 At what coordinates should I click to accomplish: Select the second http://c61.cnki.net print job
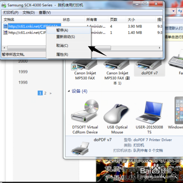(27, 33)
